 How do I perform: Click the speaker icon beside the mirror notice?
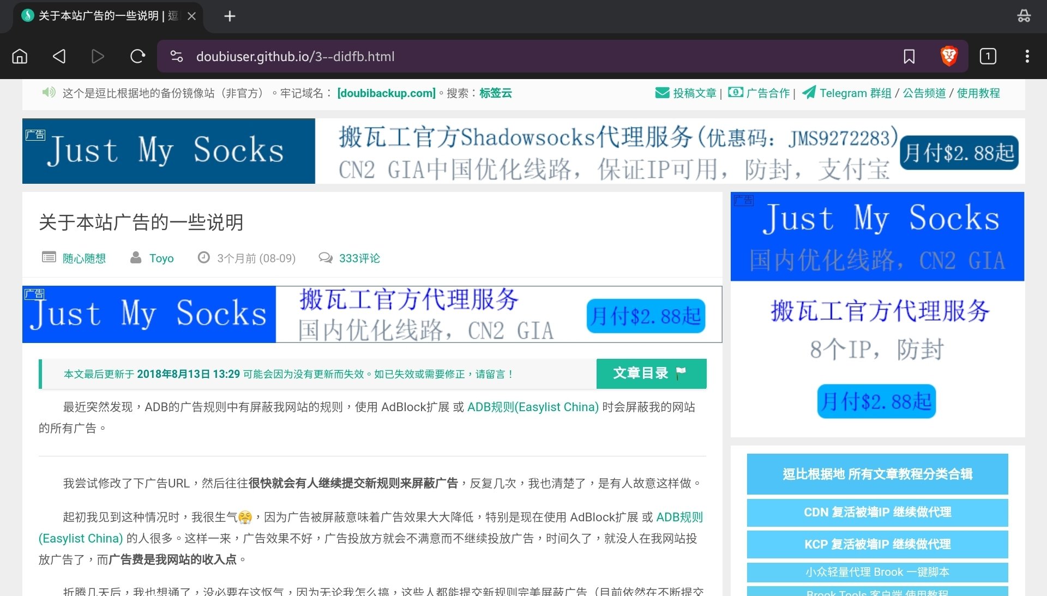(x=49, y=92)
